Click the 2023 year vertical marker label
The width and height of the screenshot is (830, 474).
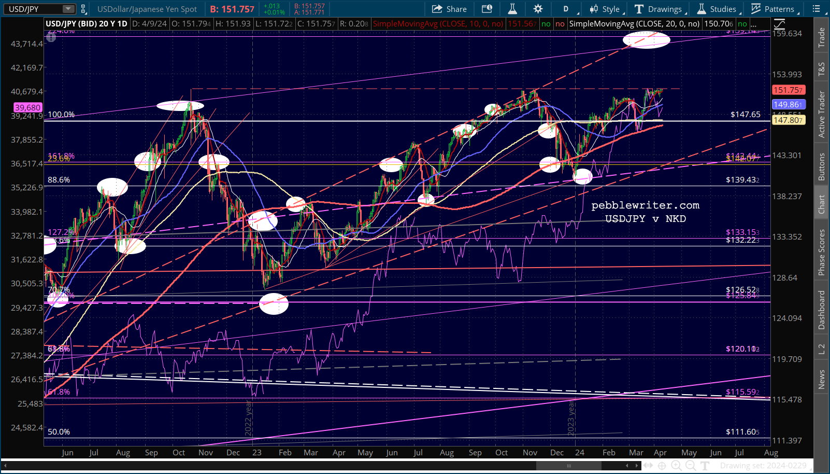click(571, 419)
